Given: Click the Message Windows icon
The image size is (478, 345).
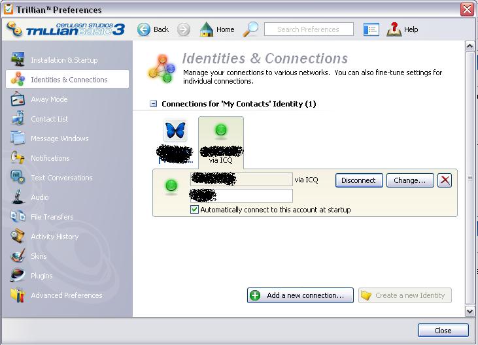Looking at the screenshot, I should pos(18,138).
